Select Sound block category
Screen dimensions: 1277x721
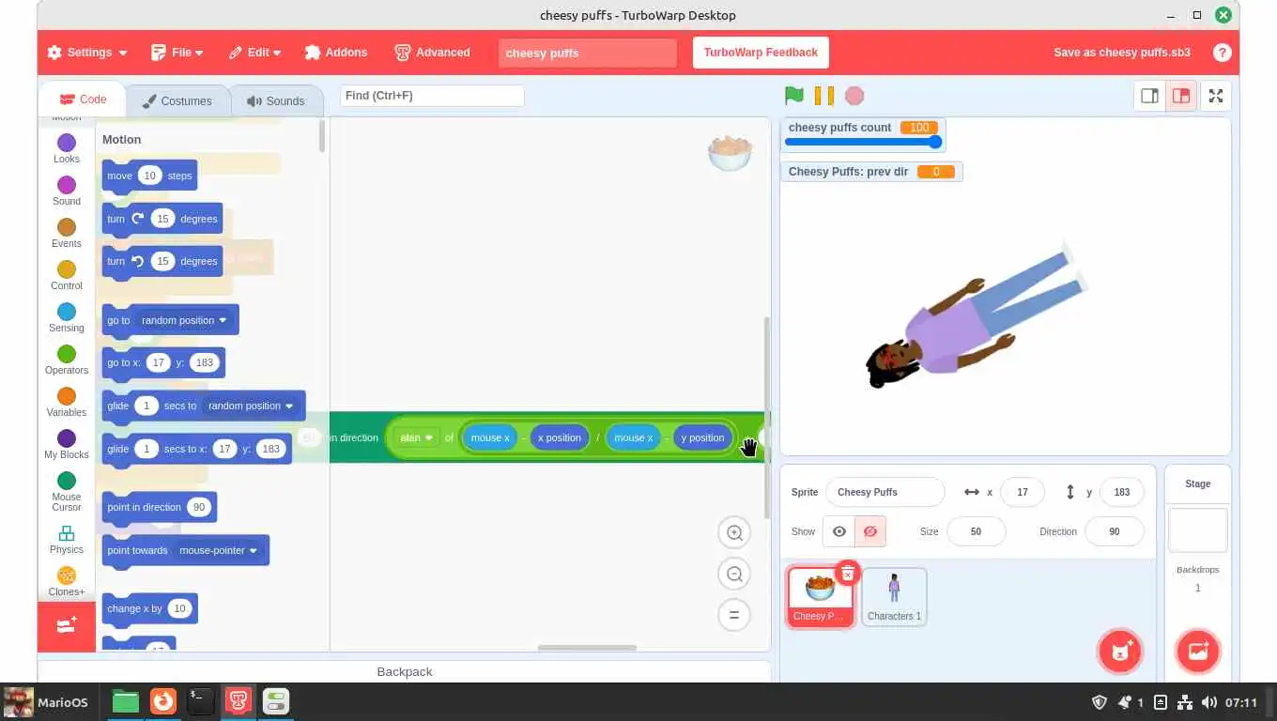pyautogui.click(x=67, y=191)
